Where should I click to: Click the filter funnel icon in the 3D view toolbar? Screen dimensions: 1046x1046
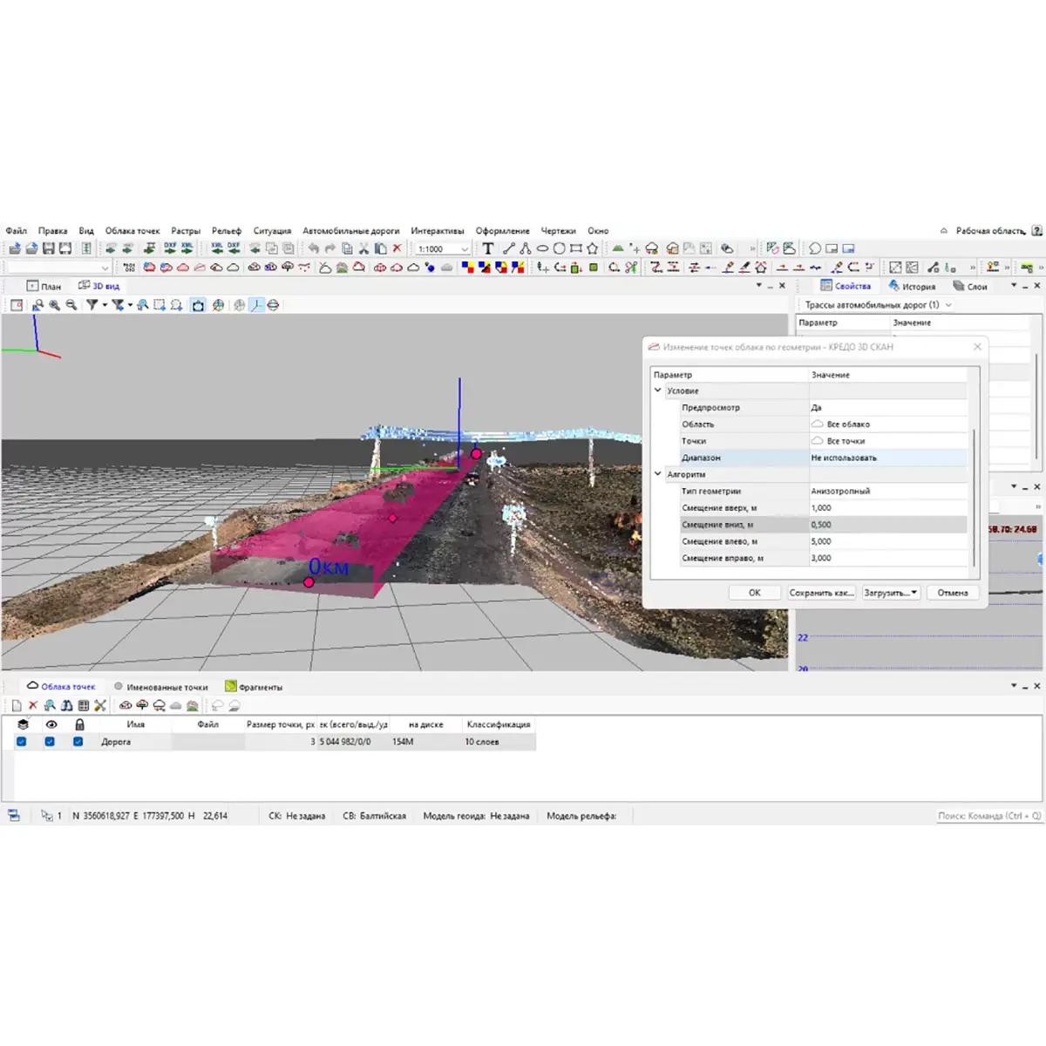pos(92,305)
